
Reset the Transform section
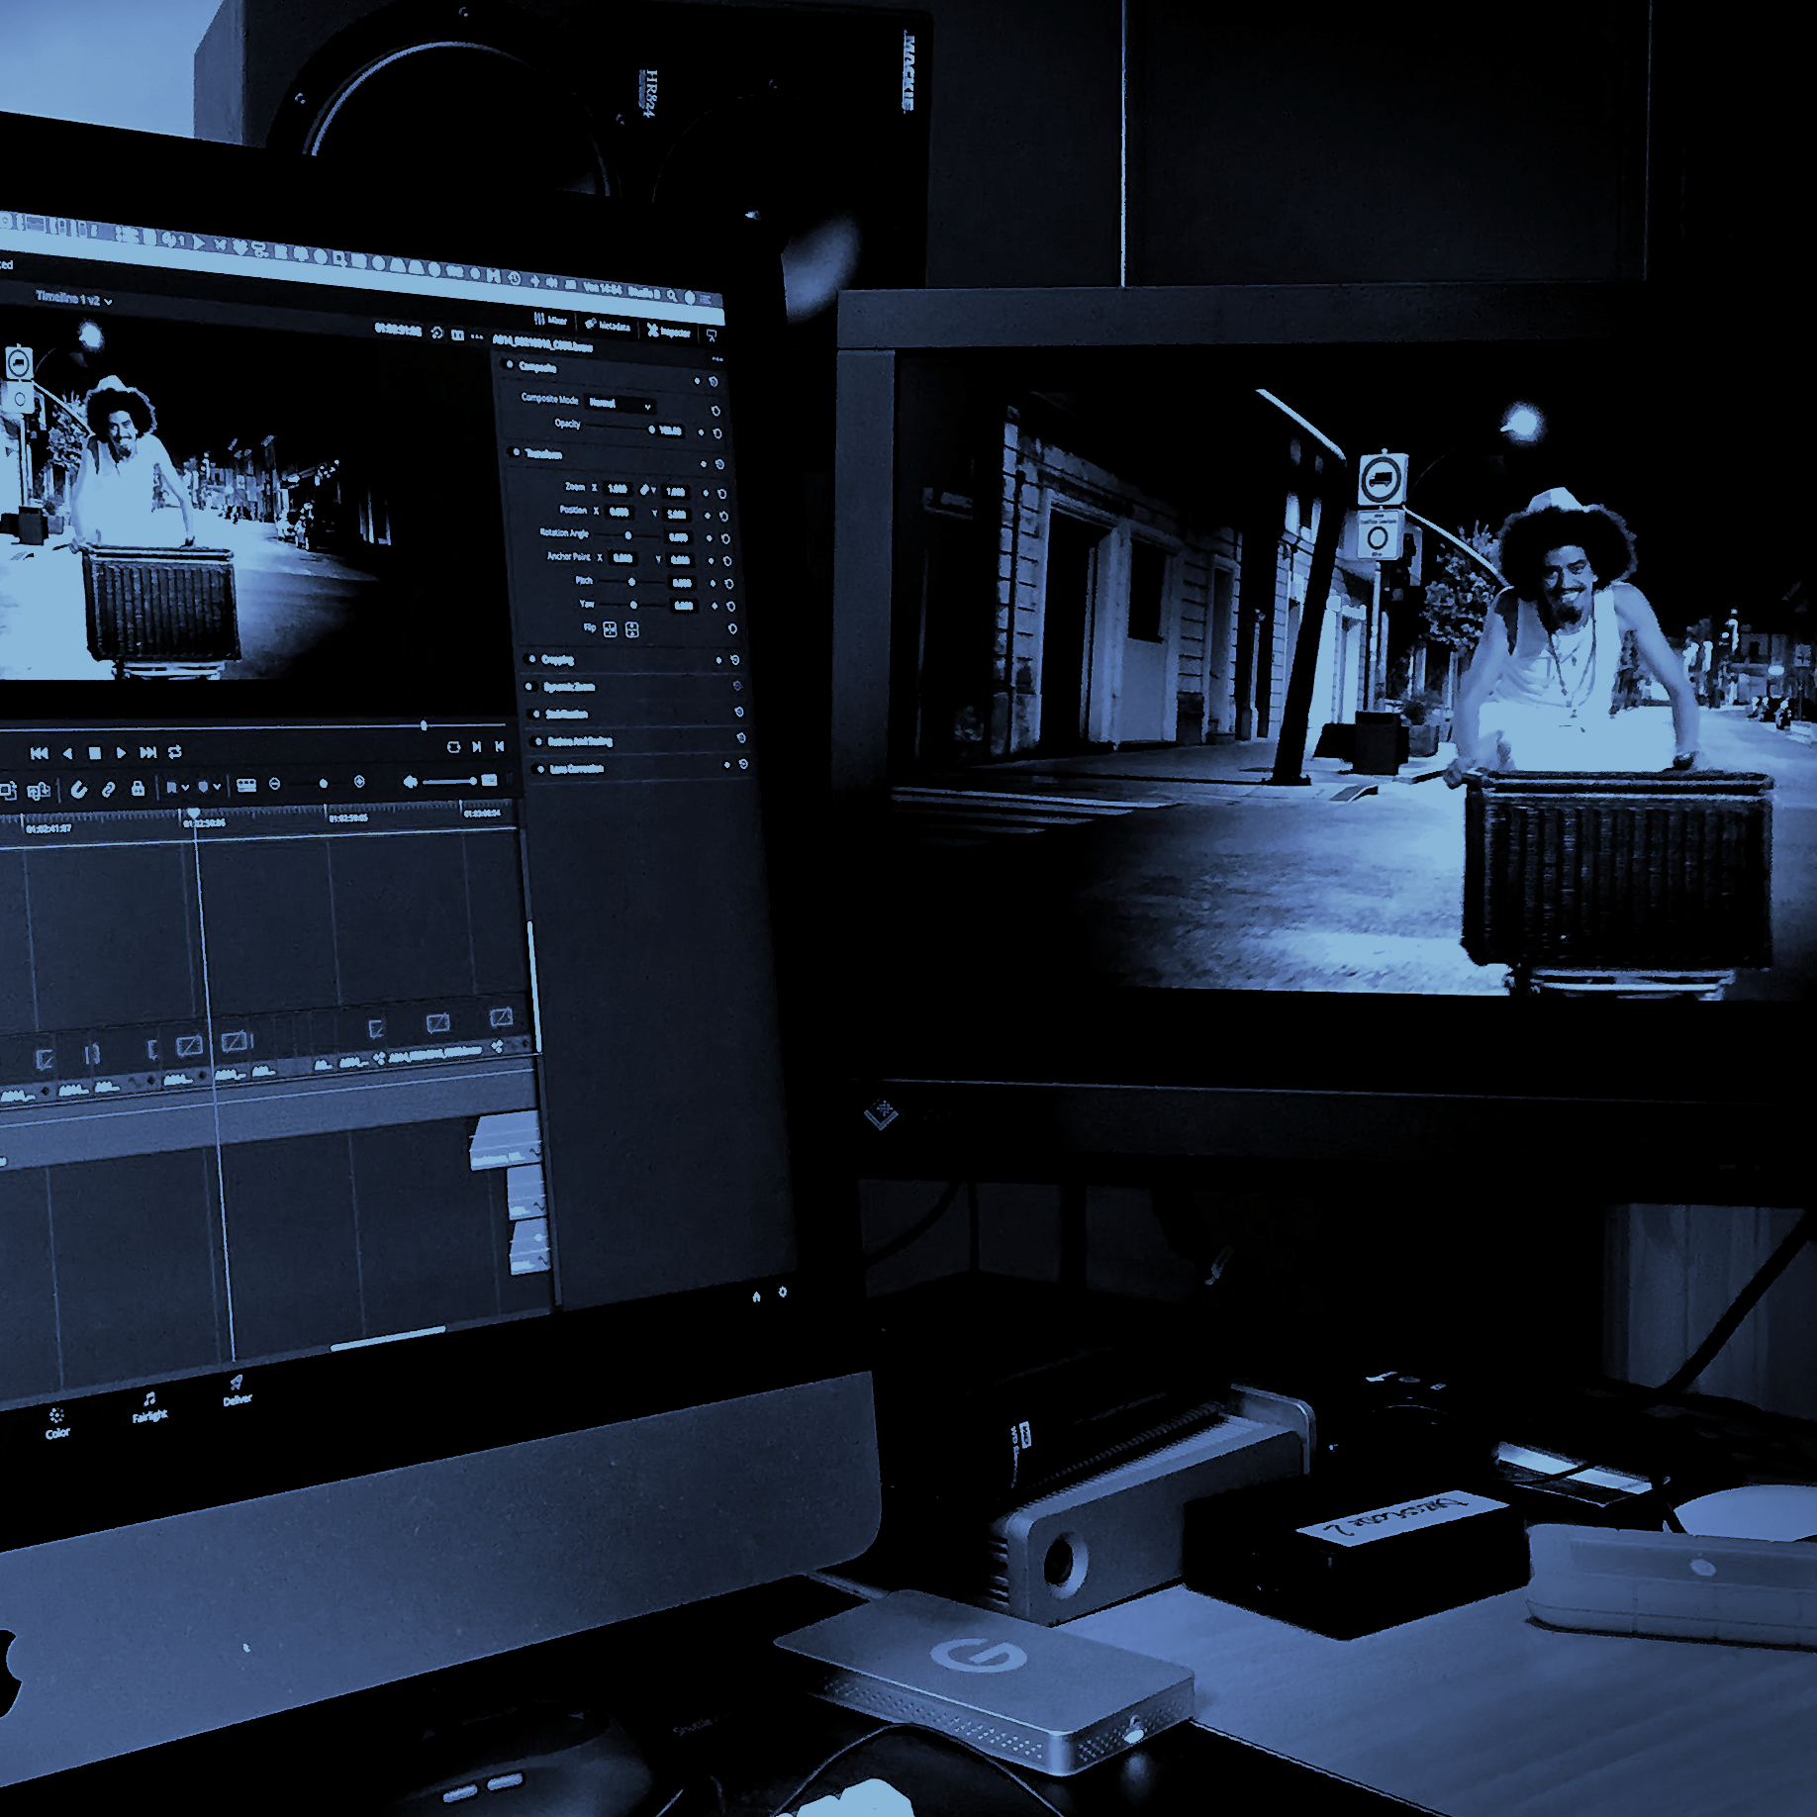pos(719,464)
